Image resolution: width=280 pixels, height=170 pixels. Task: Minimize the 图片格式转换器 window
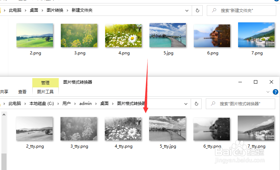pyautogui.click(x=240, y=82)
